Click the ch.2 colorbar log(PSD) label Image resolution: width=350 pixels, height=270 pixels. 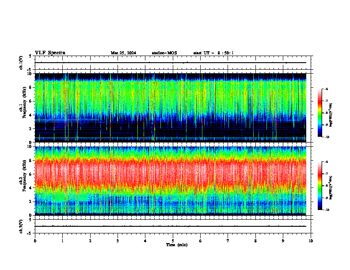(x=331, y=187)
